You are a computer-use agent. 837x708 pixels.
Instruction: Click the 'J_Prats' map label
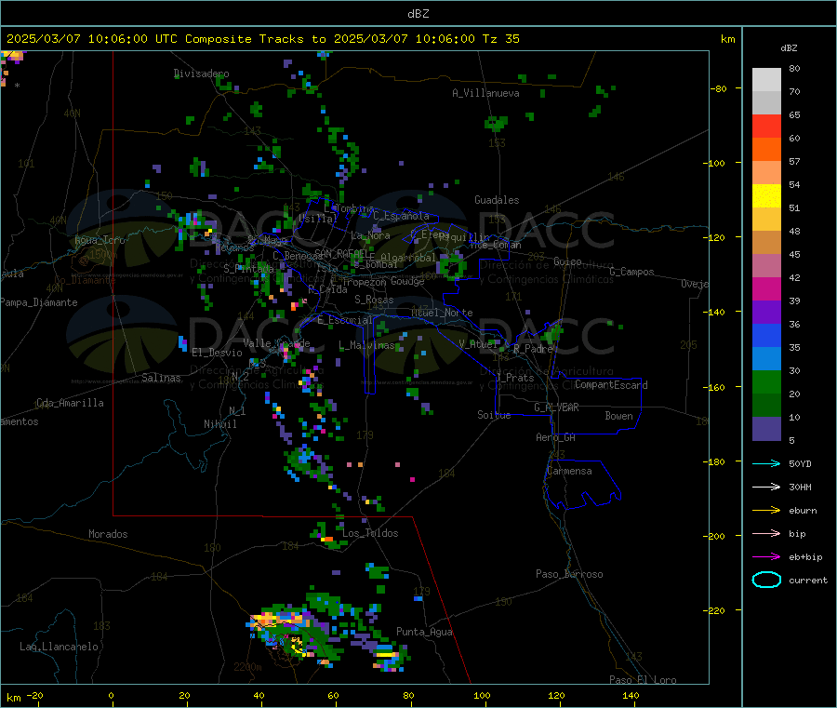coord(514,378)
